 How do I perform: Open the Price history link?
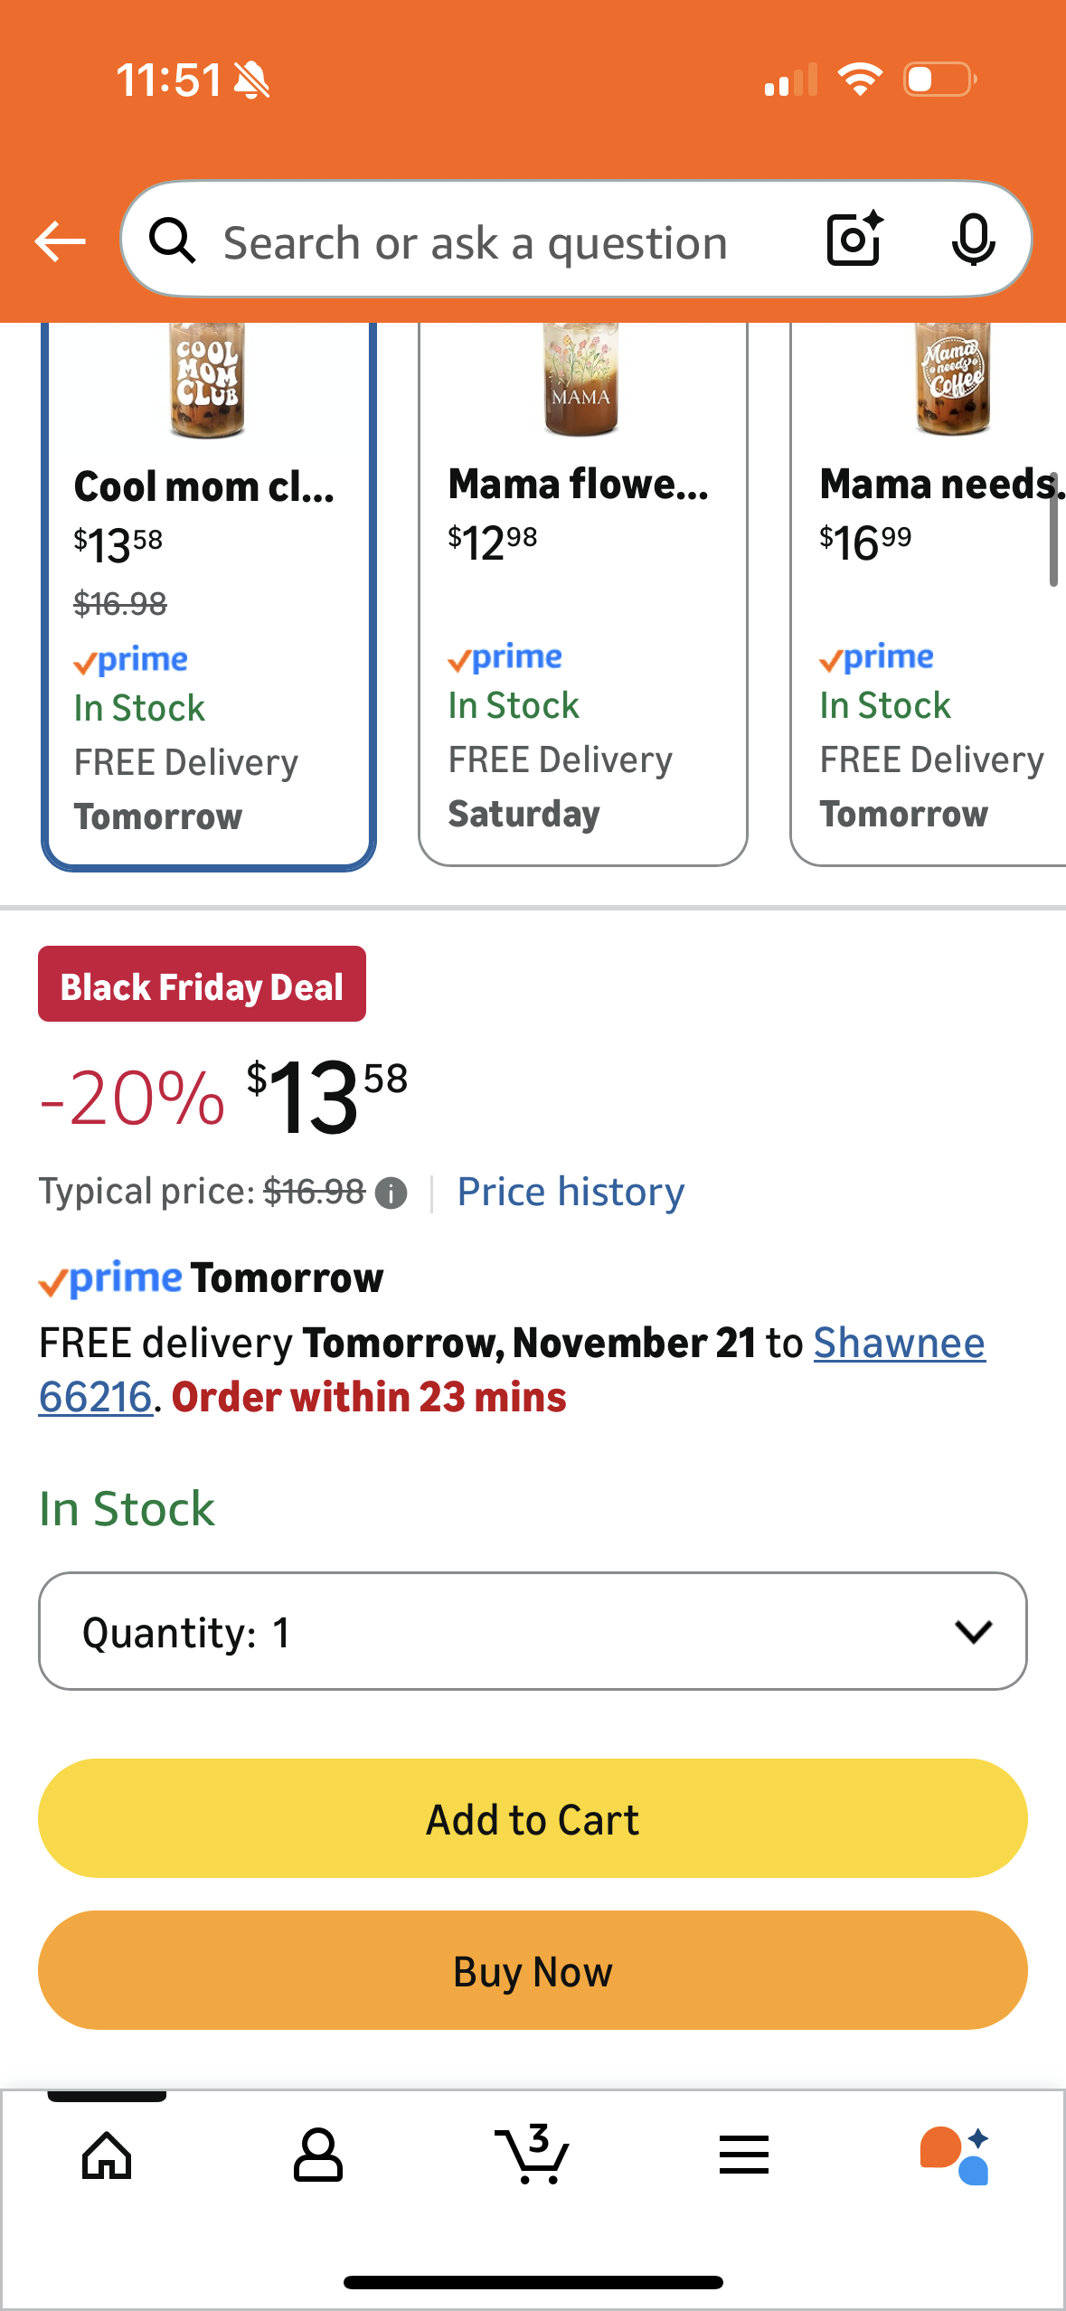coord(571,1193)
